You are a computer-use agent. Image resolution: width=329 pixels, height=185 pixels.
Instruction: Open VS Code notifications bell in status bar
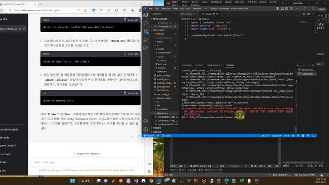tap(313, 136)
